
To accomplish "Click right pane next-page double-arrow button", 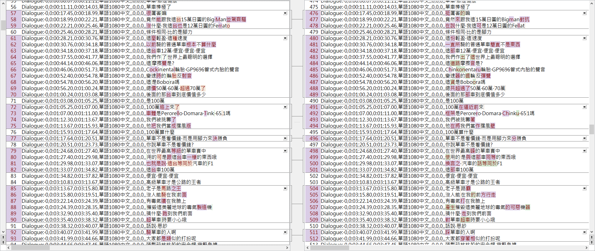I will pyautogui.click(x=592, y=242).
